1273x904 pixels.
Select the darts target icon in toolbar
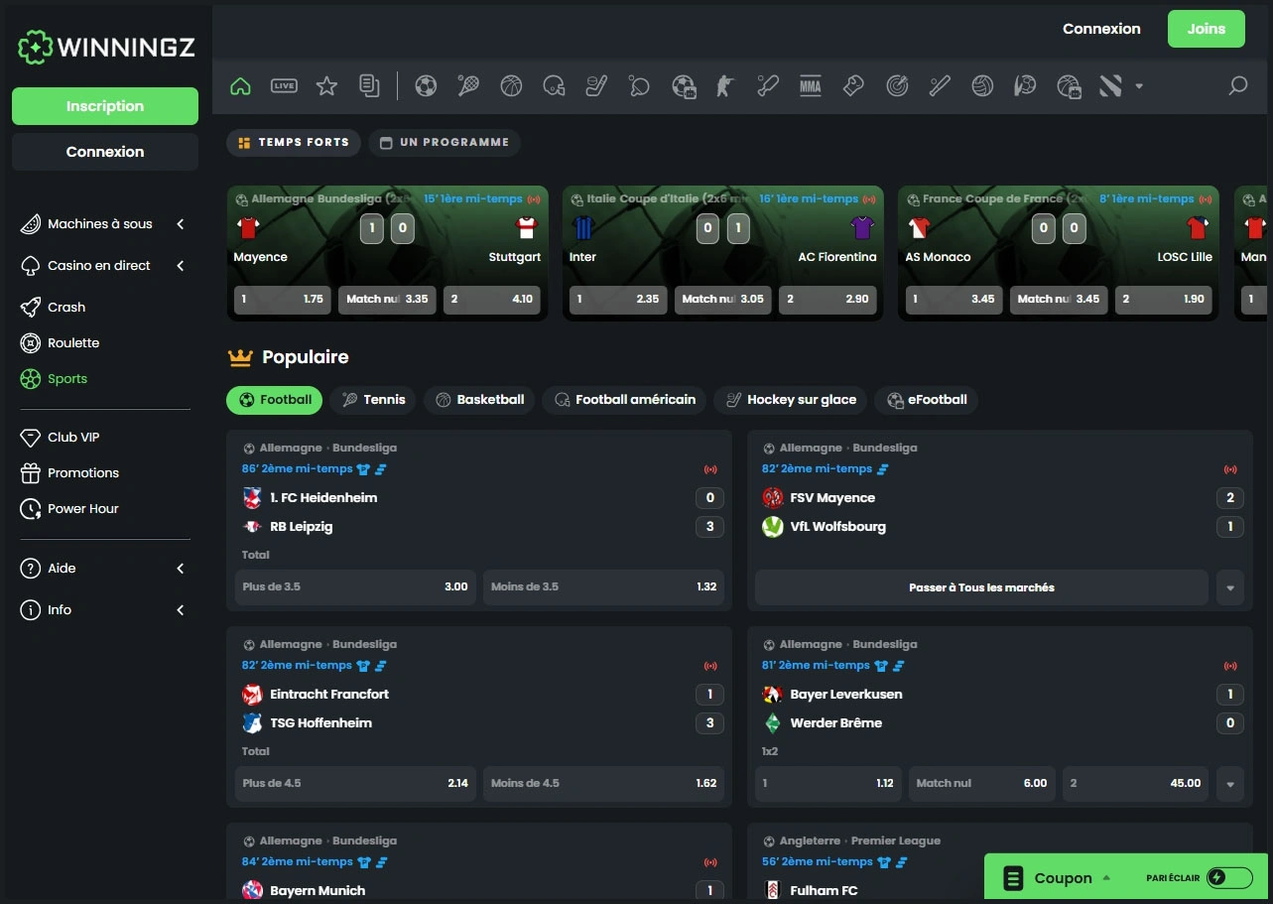coord(897,86)
